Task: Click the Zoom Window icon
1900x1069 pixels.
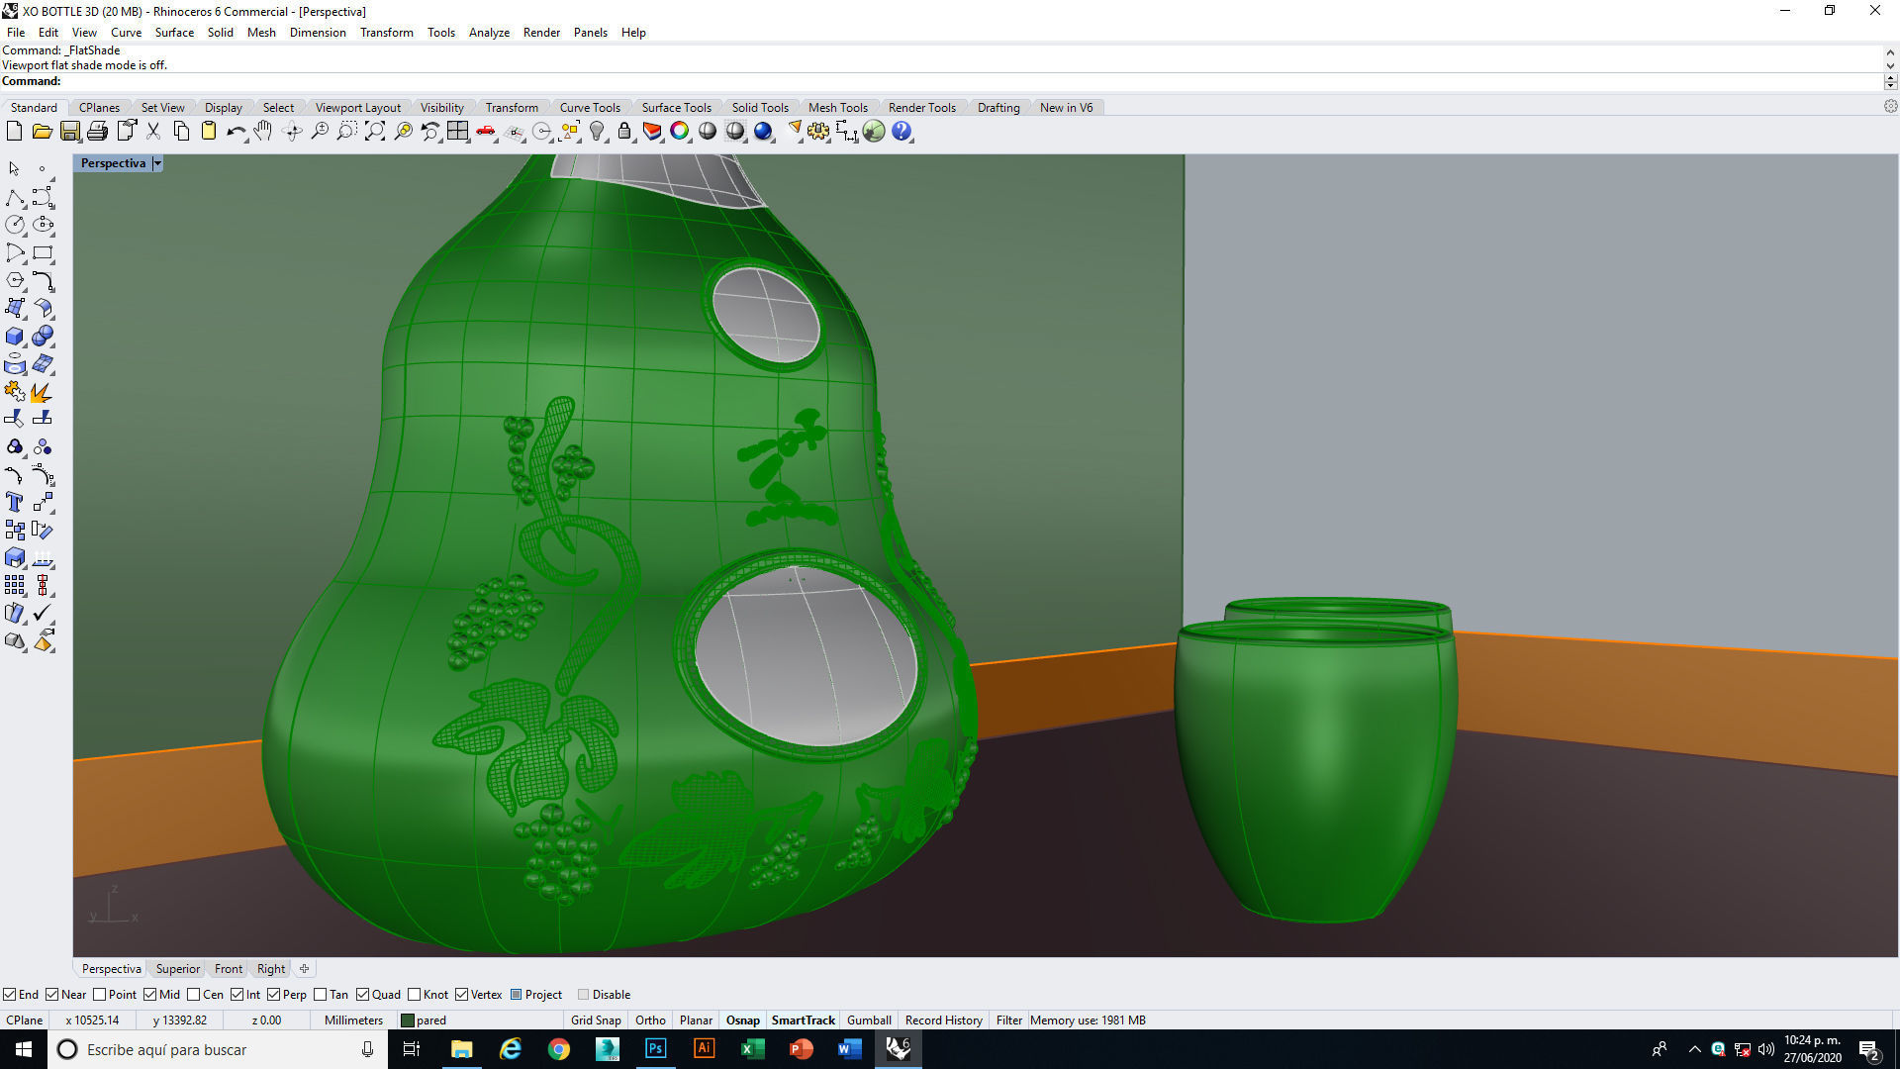Action: (346, 131)
